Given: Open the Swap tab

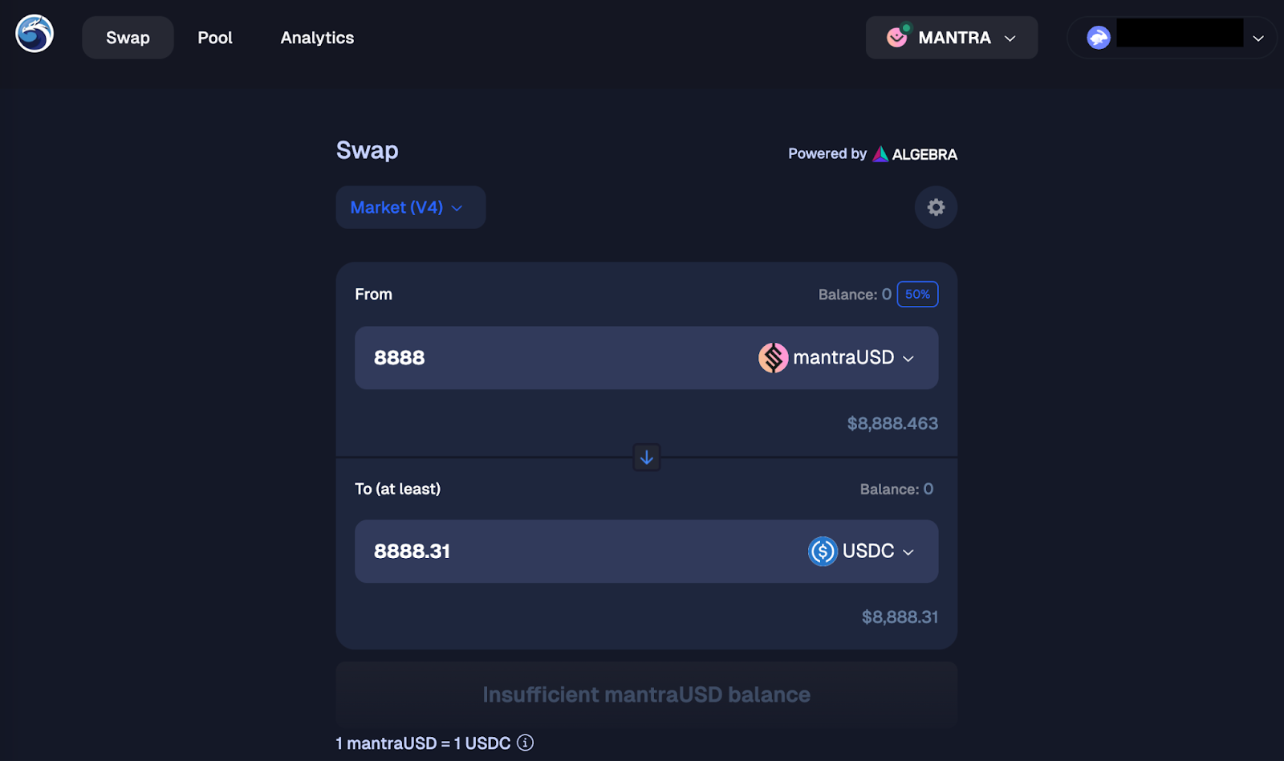Looking at the screenshot, I should pos(128,38).
